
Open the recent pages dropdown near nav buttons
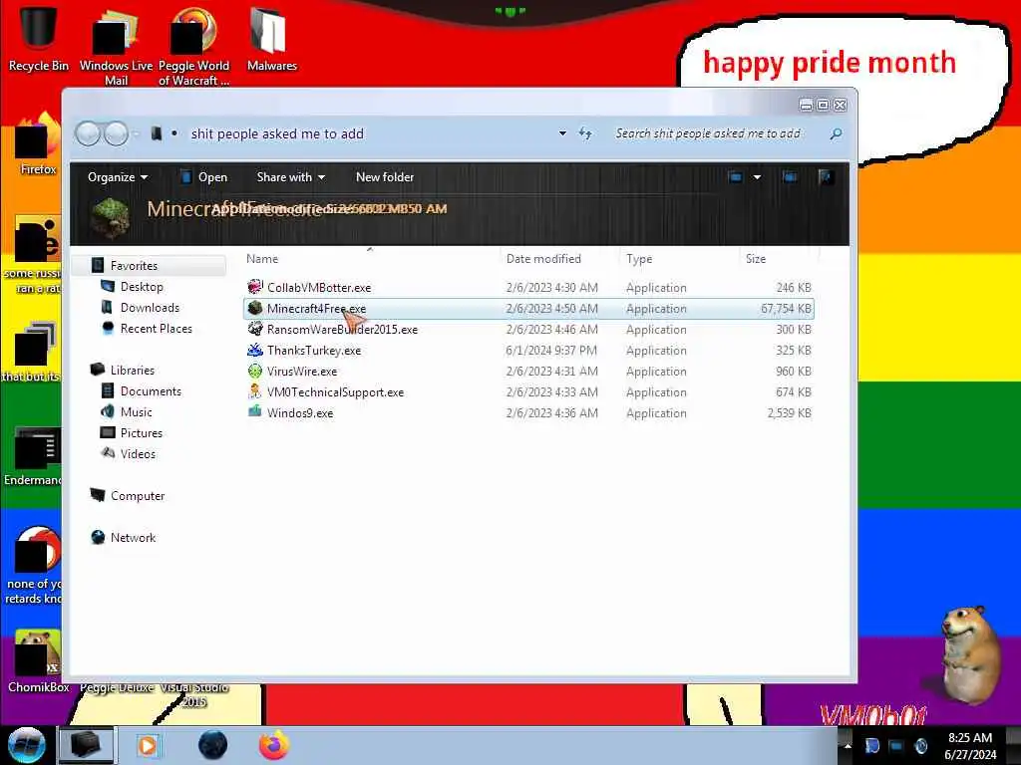click(136, 134)
